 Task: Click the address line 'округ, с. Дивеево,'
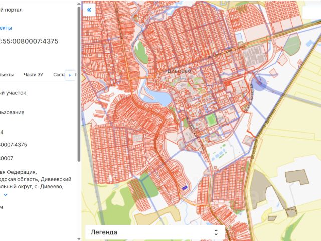click(x=32, y=187)
